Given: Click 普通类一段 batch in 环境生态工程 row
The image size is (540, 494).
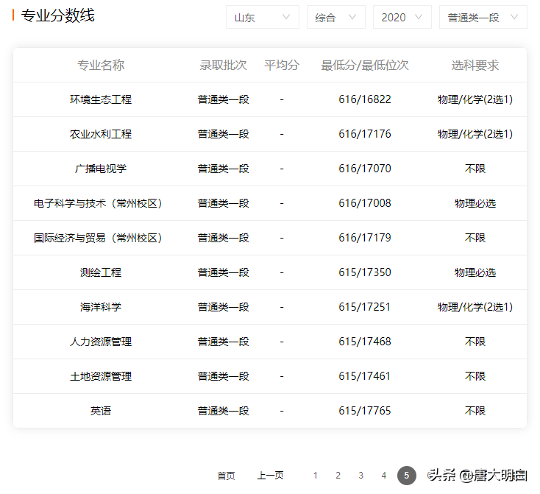Looking at the screenshot, I should pyautogui.click(x=223, y=99).
